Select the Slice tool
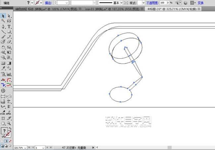Screen dimensions: 215x150 click(x=9, y=118)
